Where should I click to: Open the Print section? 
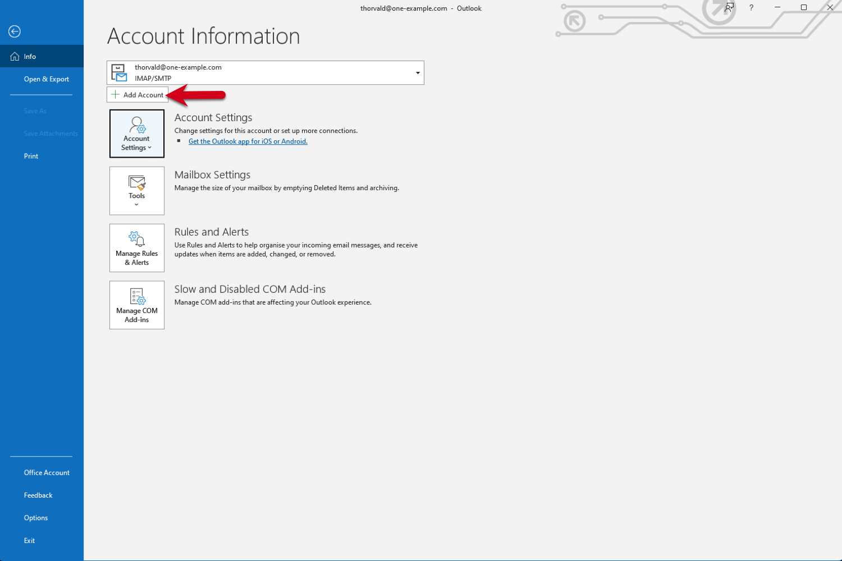pyautogui.click(x=31, y=156)
